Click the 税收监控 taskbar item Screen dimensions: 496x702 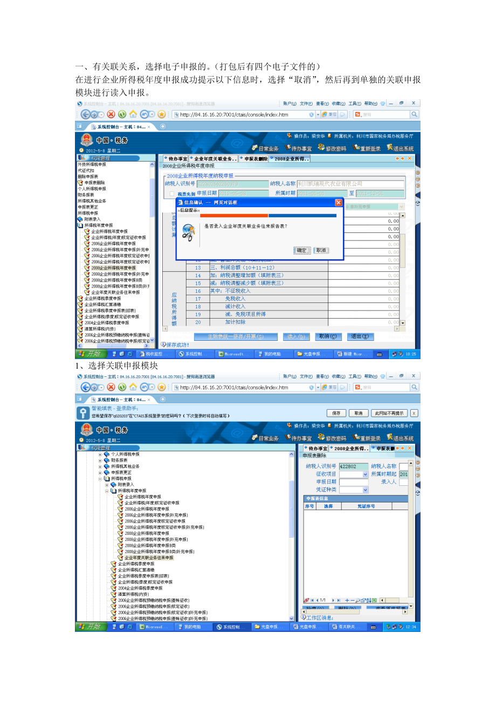pyautogui.click(x=156, y=354)
